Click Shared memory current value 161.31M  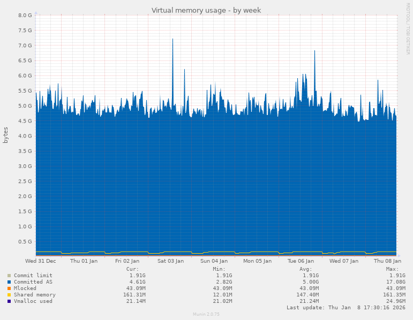pyautogui.click(x=134, y=294)
